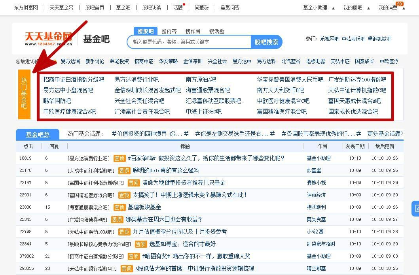Open 国泰成长优选混合吧 link
This screenshot has height=275, width=419.
(x=353, y=111)
